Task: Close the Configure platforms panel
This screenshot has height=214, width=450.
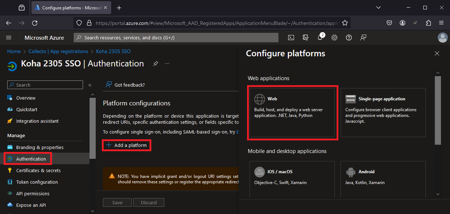Action: click(437, 53)
